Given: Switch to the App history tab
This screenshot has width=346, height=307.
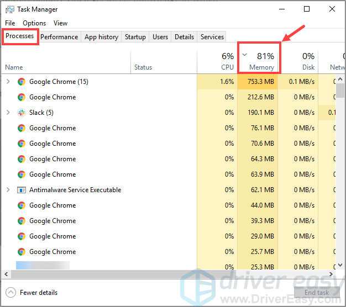Looking at the screenshot, I should 102,37.
